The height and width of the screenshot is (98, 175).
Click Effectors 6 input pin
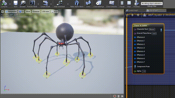(135, 59)
